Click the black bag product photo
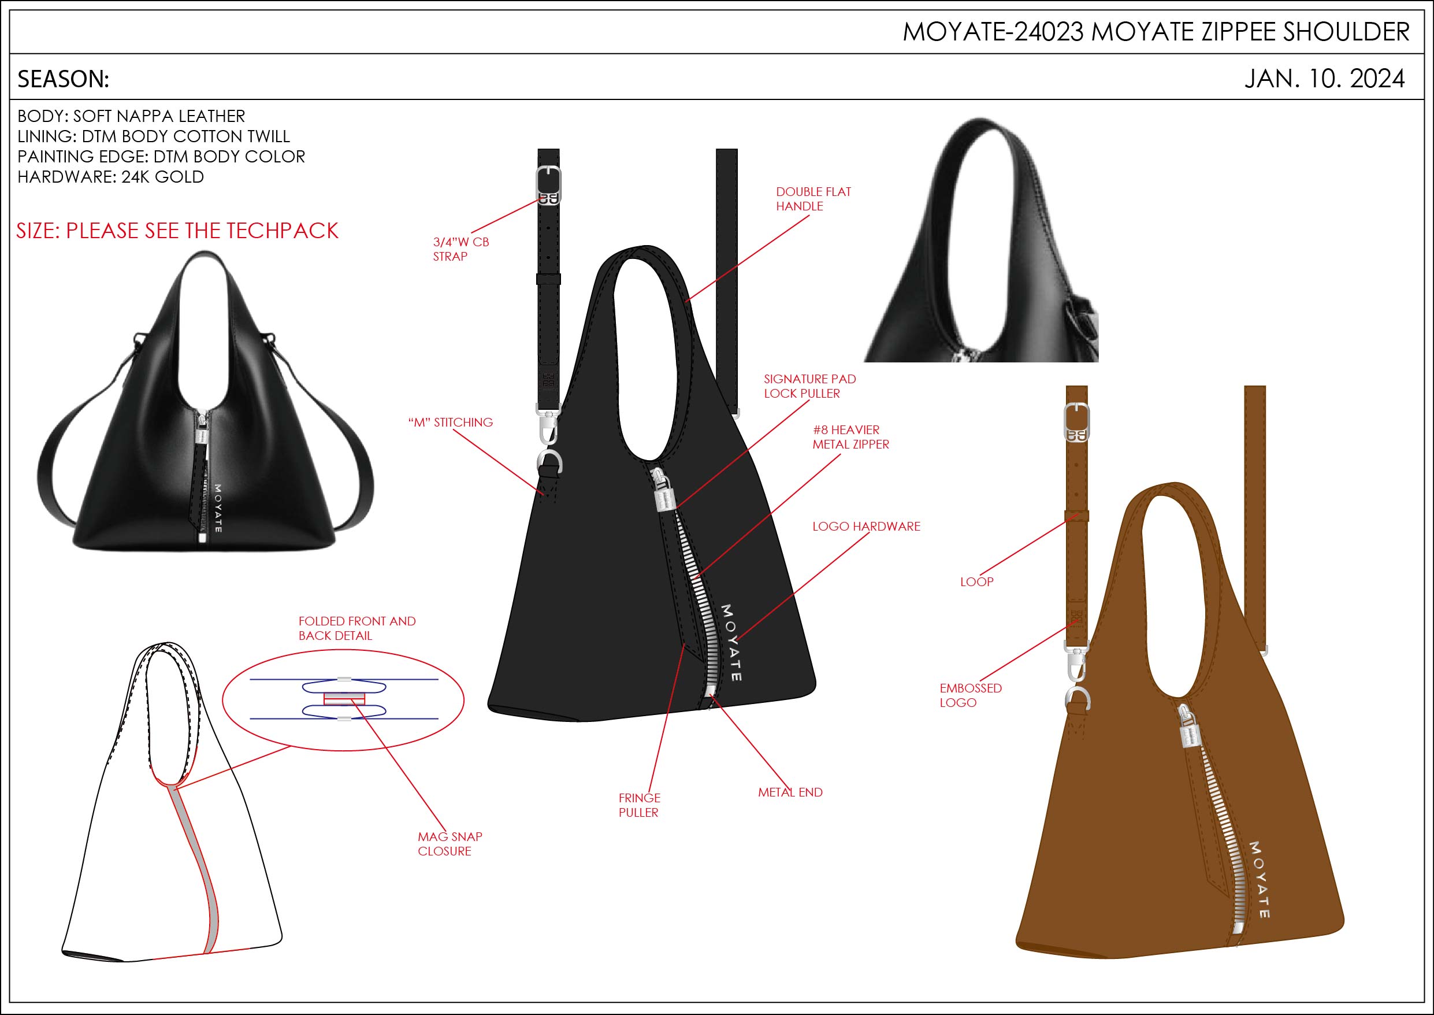This screenshot has width=1434, height=1015. click(206, 401)
